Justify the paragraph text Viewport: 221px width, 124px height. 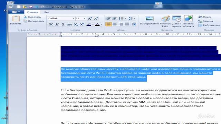tap(127, 24)
